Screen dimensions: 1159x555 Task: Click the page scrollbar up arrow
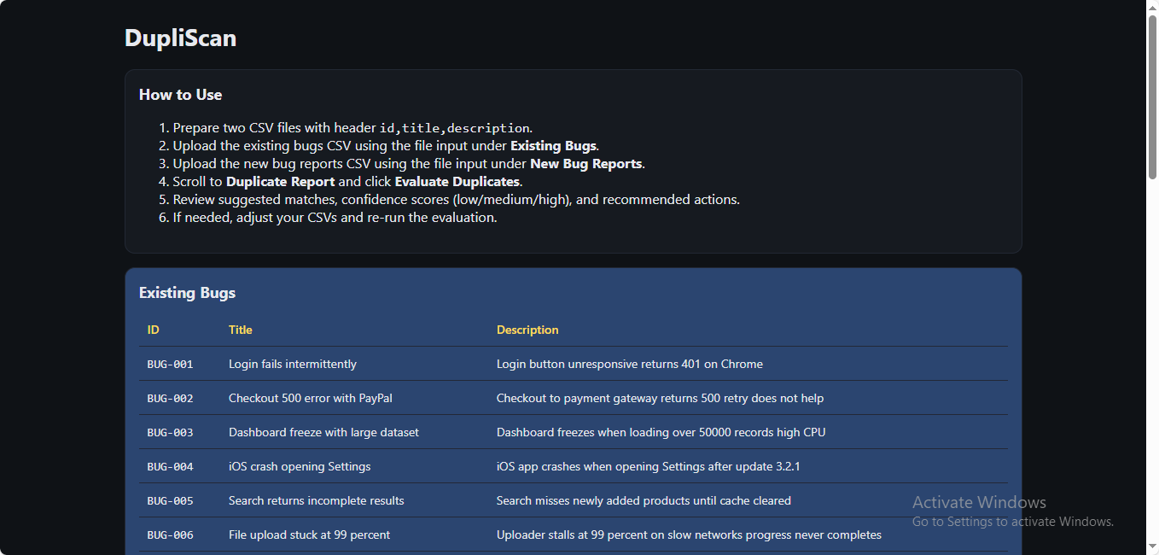coord(1152,7)
